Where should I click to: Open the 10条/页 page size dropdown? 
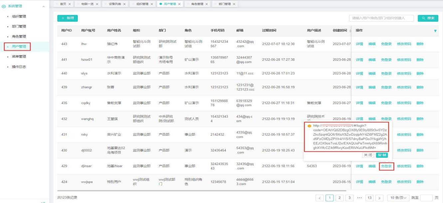pos(398,198)
